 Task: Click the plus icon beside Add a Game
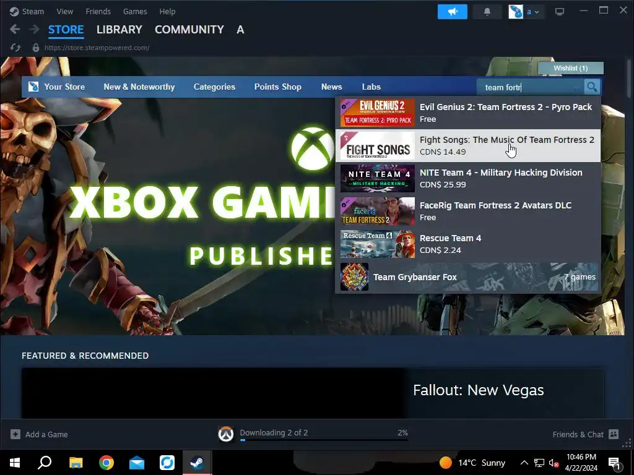[15, 434]
